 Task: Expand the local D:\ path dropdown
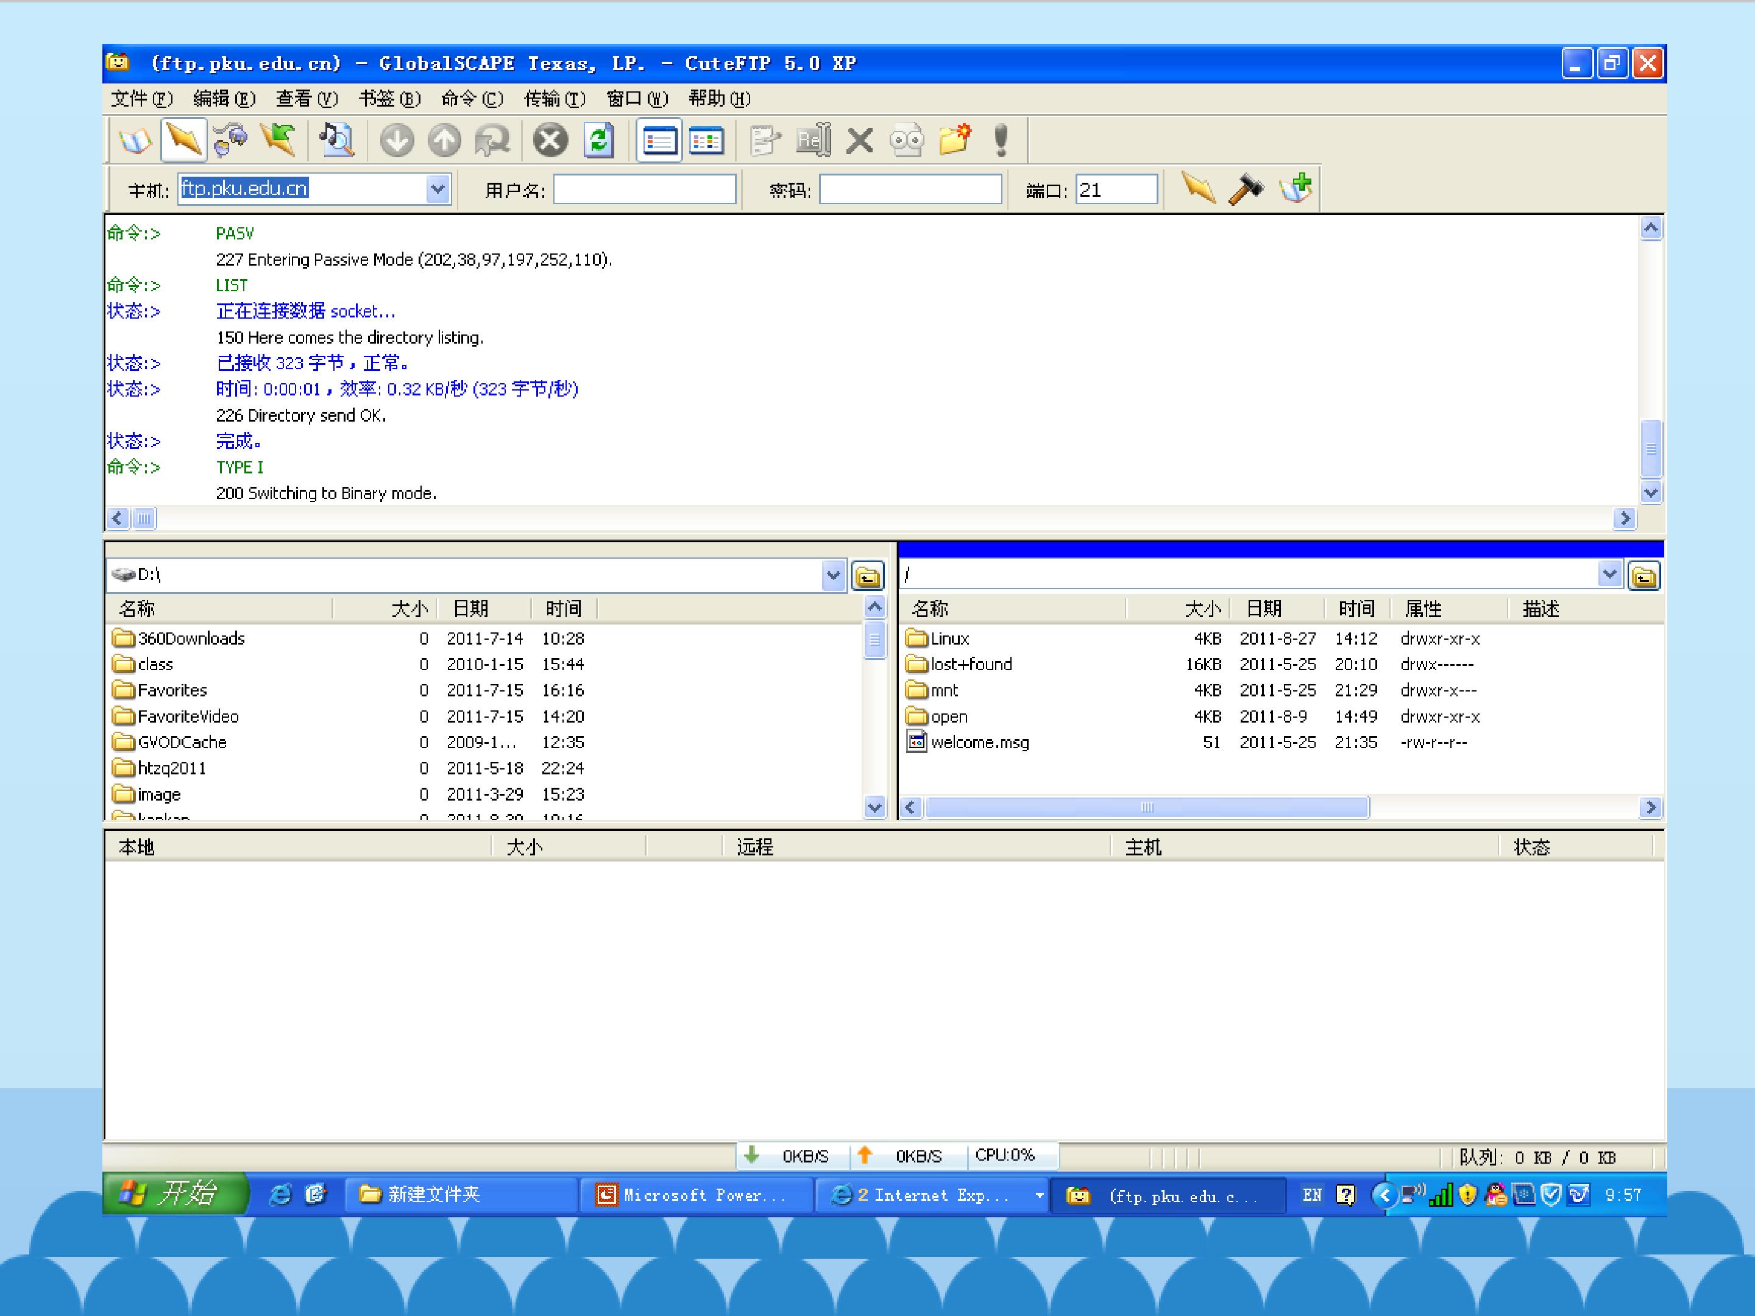point(832,575)
